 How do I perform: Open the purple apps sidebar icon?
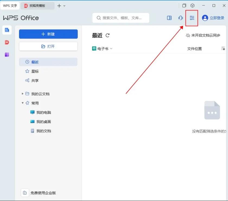coord(7,55)
